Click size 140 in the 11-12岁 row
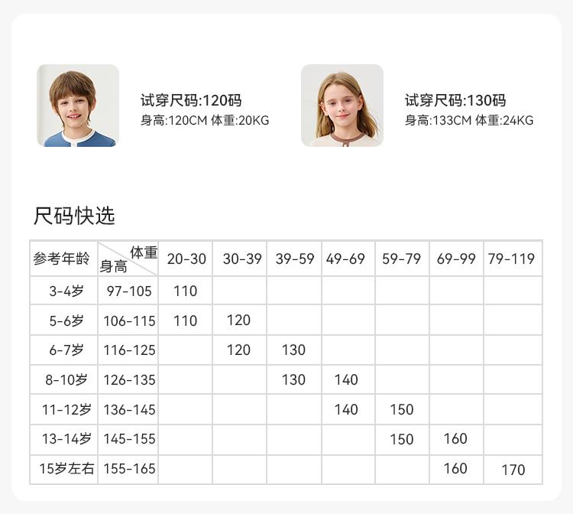 346,409
